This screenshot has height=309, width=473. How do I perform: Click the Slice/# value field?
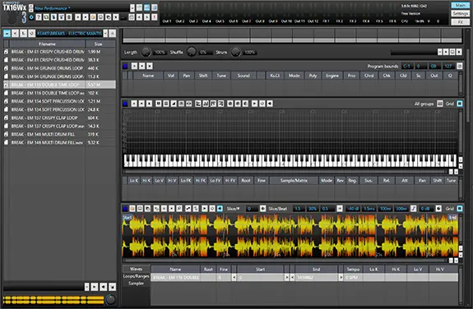click(252, 209)
